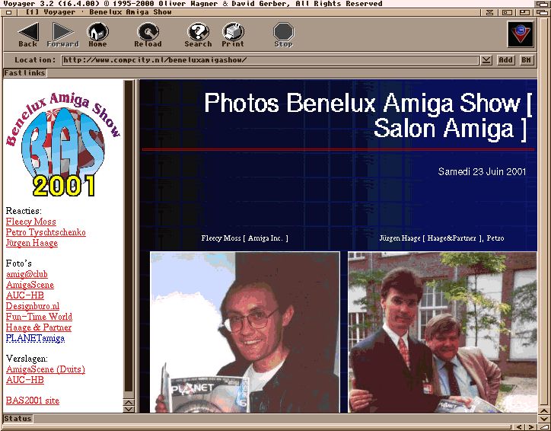Open AmigaScene photos link
The height and width of the screenshot is (431, 551).
tap(30, 285)
